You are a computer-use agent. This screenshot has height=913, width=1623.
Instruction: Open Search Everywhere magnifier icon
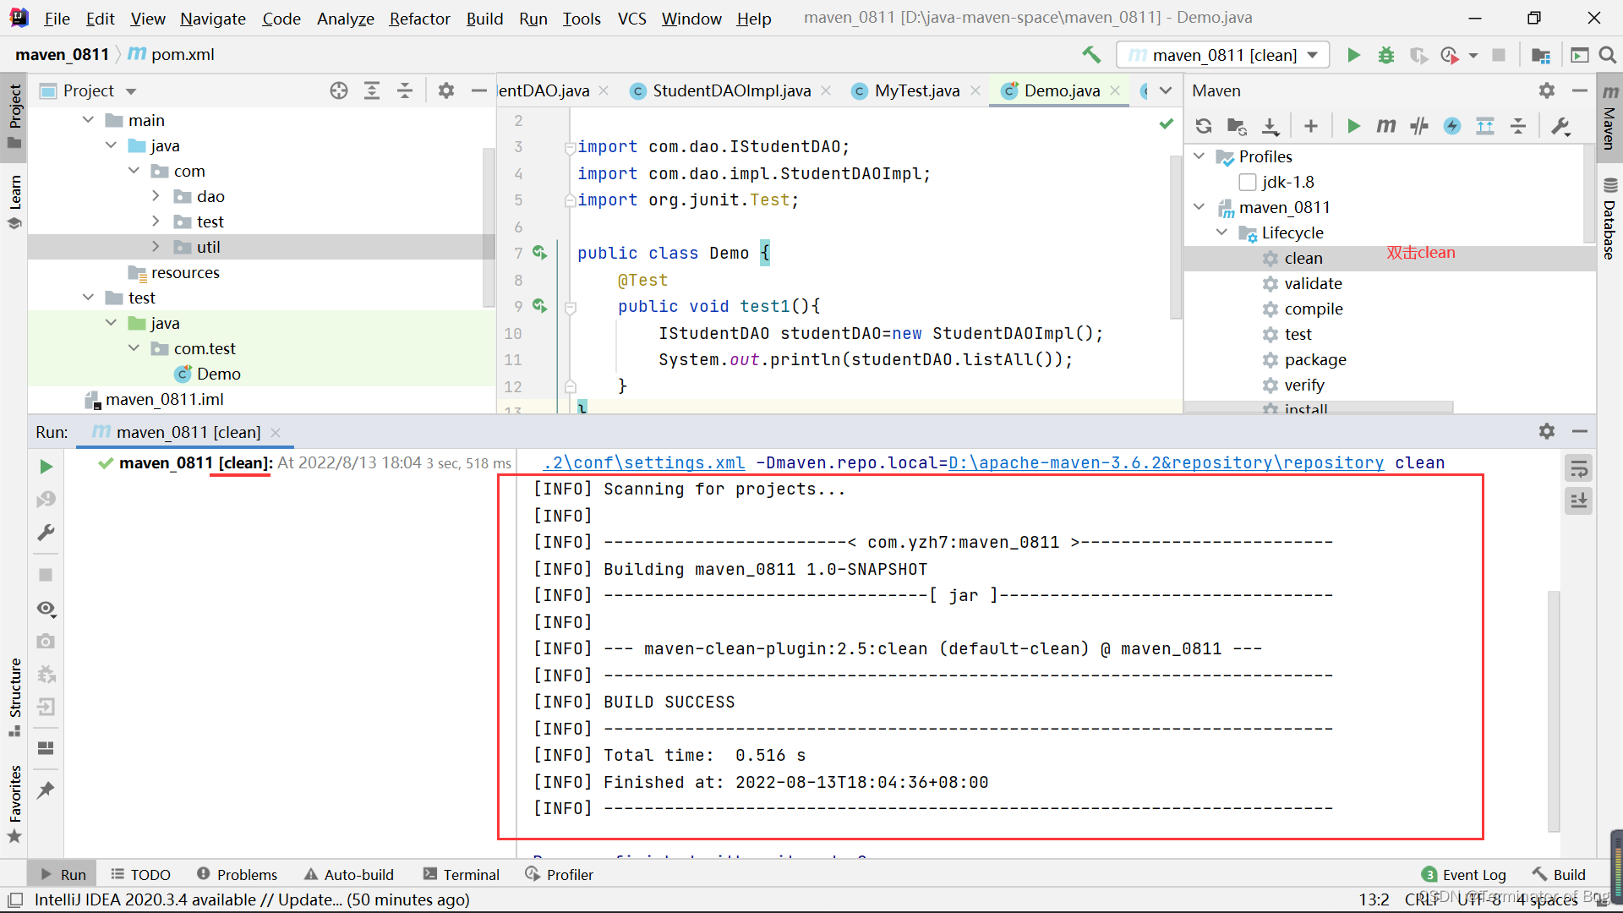tap(1608, 55)
